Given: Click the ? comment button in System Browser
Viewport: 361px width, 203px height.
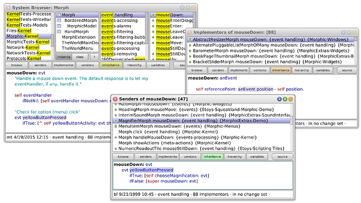Looking at the screenshot, I should click(94, 57).
